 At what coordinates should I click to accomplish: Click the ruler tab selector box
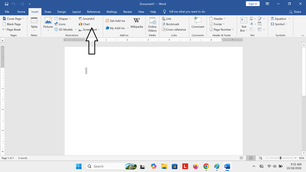2,40
